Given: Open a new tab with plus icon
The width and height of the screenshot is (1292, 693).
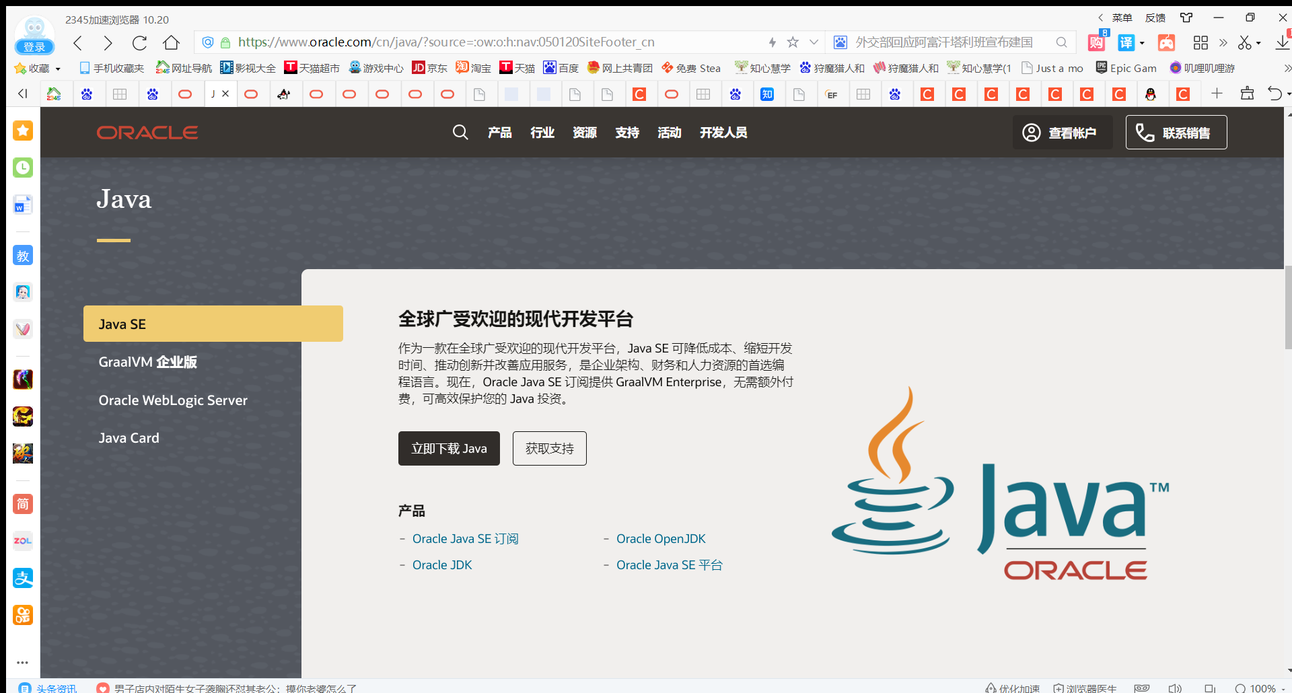Looking at the screenshot, I should coord(1217,94).
